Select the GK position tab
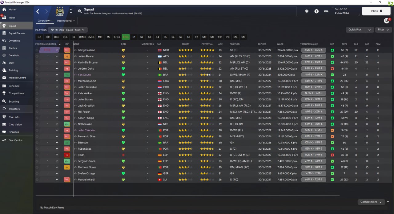This screenshot has width=394, height=214. click(x=39, y=37)
